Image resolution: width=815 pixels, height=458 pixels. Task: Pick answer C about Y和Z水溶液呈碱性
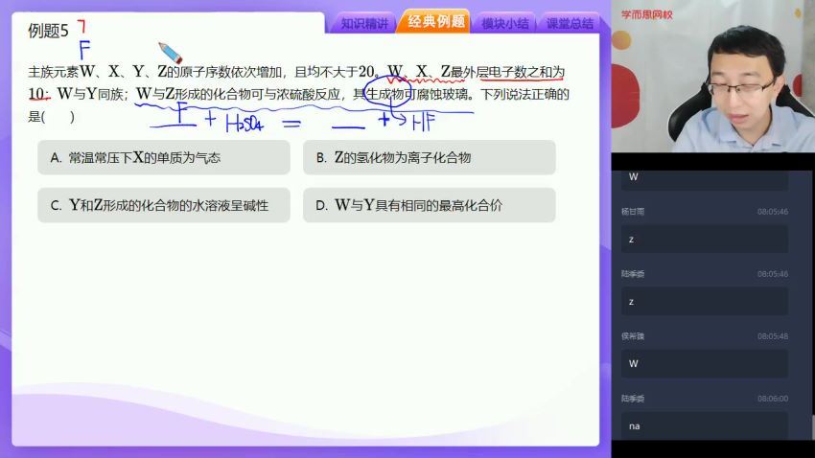pos(164,205)
